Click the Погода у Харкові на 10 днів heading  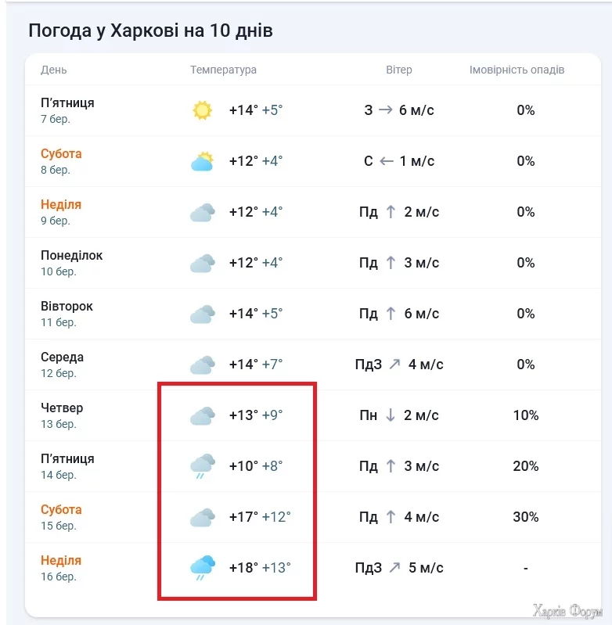tap(150, 31)
